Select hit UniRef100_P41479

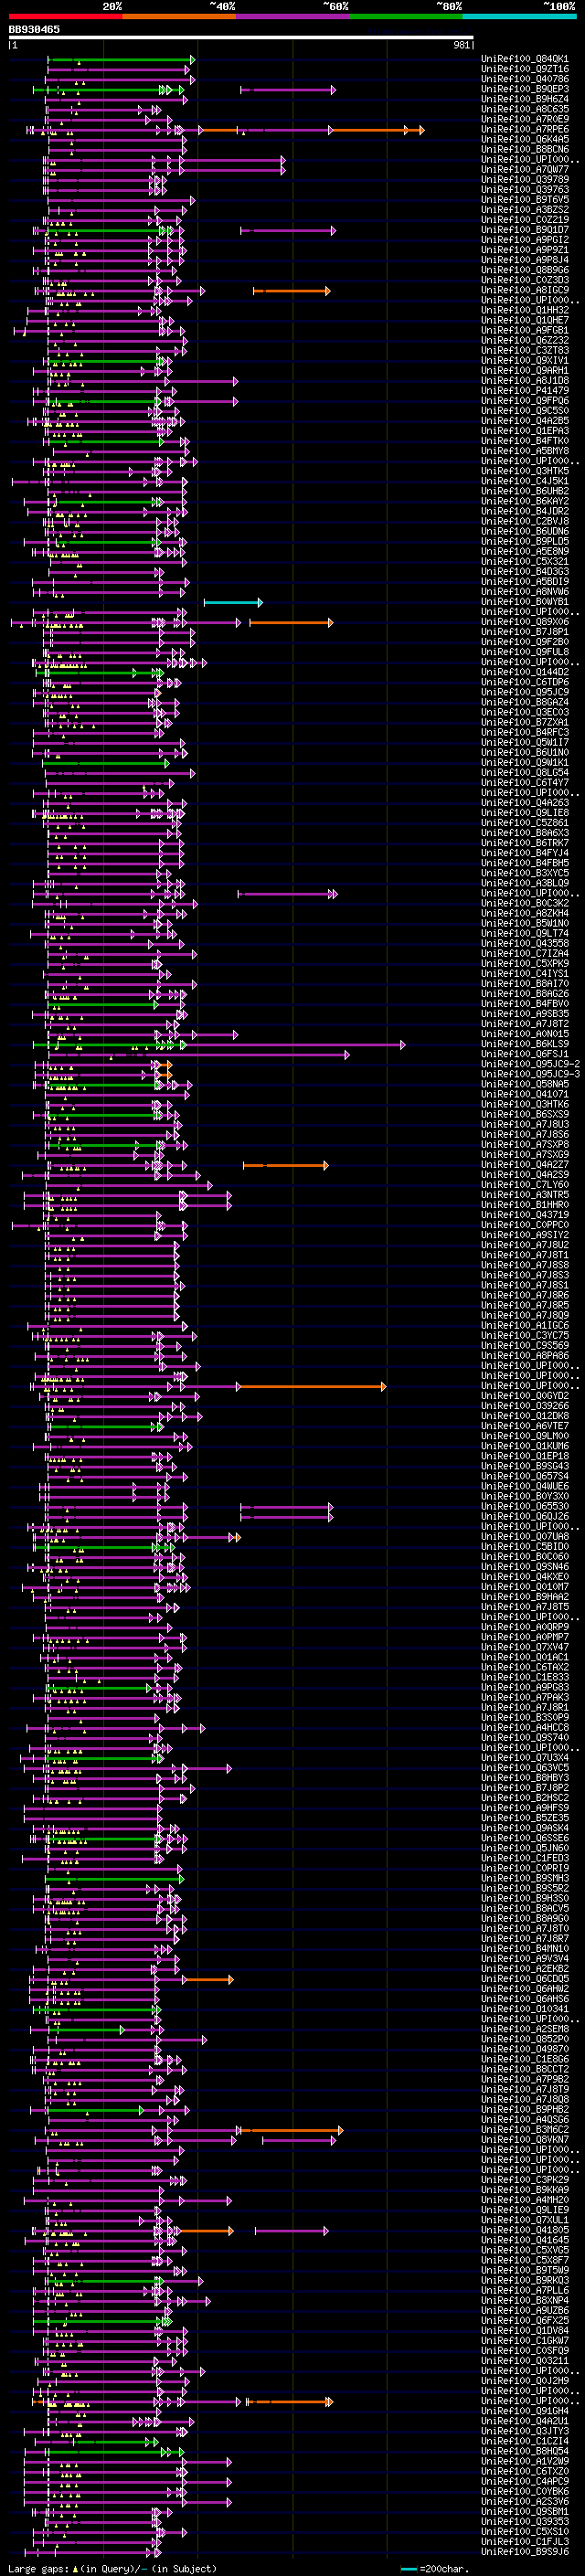[x=525, y=391]
